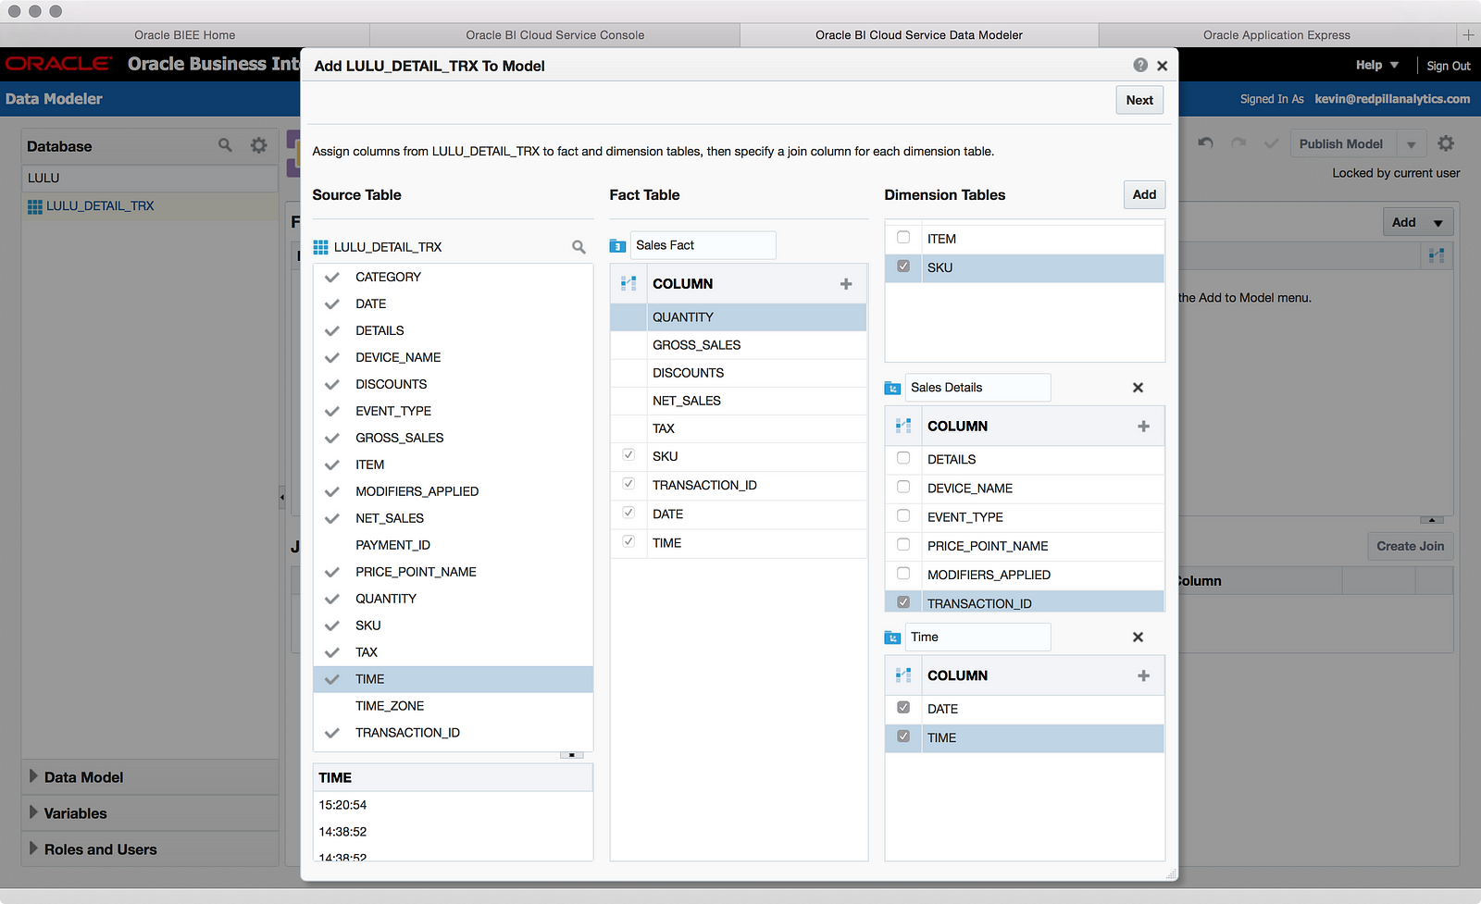The height and width of the screenshot is (904, 1481).
Task: Click the Database panel search icon
Action: (x=225, y=145)
